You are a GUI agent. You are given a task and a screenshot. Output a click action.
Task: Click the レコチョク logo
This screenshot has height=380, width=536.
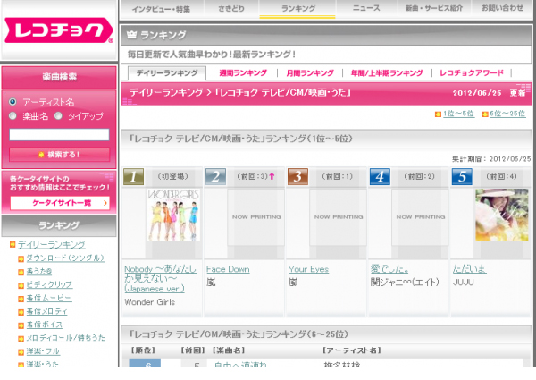pyautogui.click(x=58, y=30)
